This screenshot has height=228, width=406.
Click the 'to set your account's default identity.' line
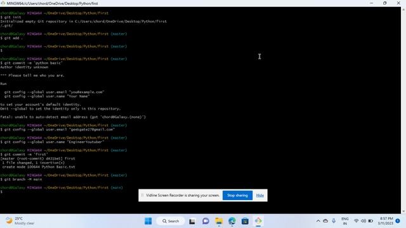coord(41,104)
